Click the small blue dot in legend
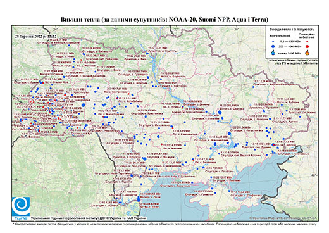The height and width of the screenshot is (233, 329). tap(273, 42)
